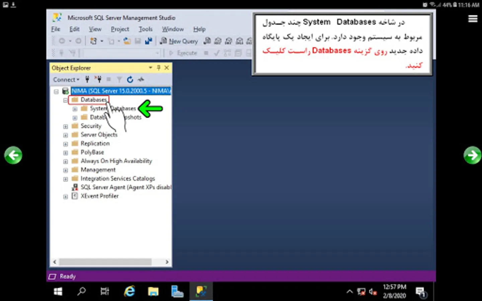Expand the Security folder
Viewport: 482px width, 301px height.
66,126
